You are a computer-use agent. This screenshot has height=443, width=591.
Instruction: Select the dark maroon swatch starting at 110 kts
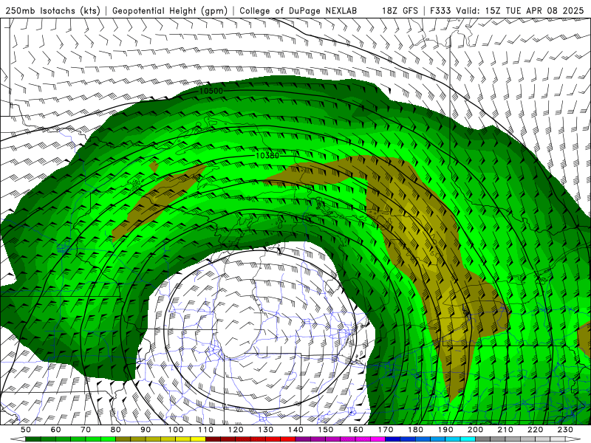click(x=213, y=439)
